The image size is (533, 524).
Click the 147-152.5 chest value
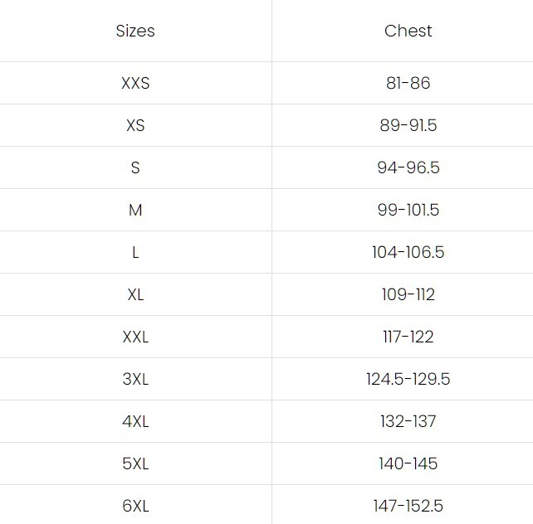(408, 506)
